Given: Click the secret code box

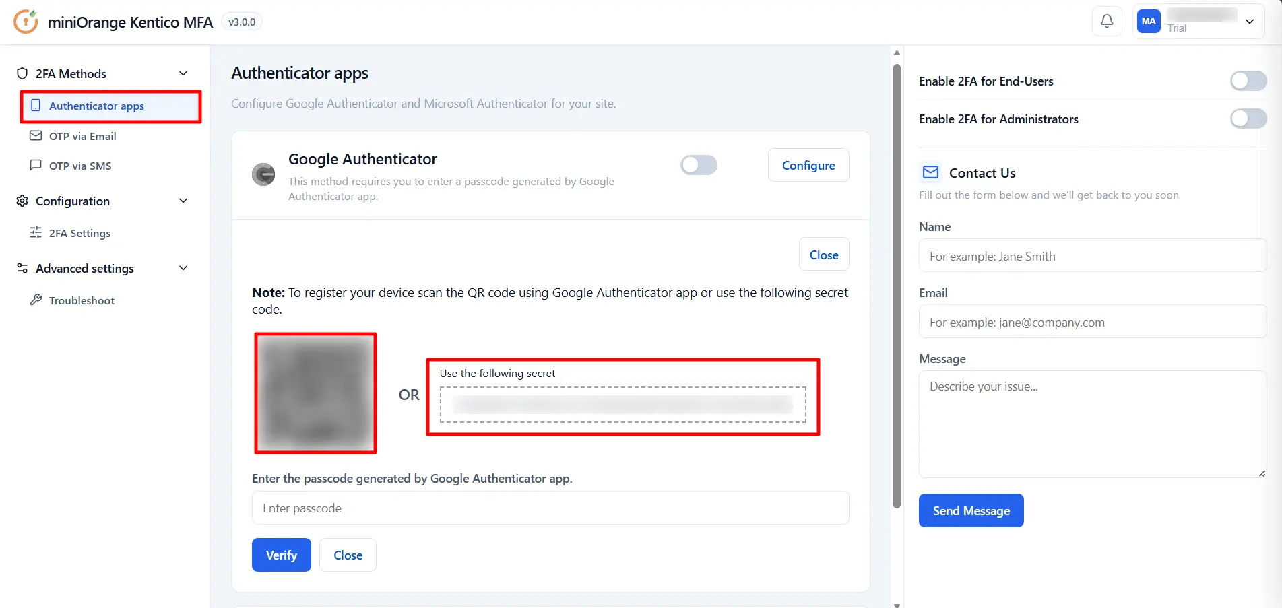Looking at the screenshot, I should [x=623, y=405].
